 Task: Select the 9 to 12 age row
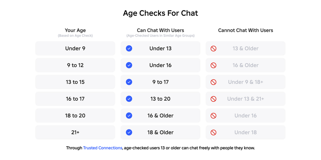75,65
